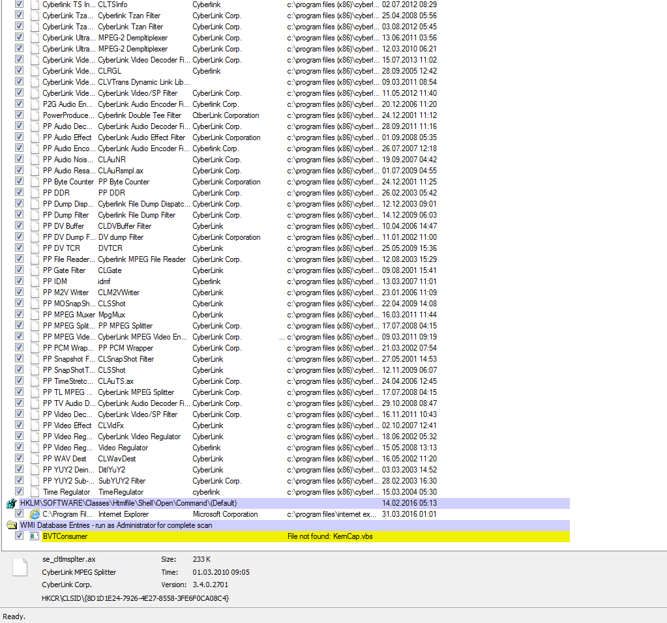The width and height of the screenshot is (667, 623).
Task: Click the file icon of the Cyberlink TS In... row
Action: pos(35,5)
